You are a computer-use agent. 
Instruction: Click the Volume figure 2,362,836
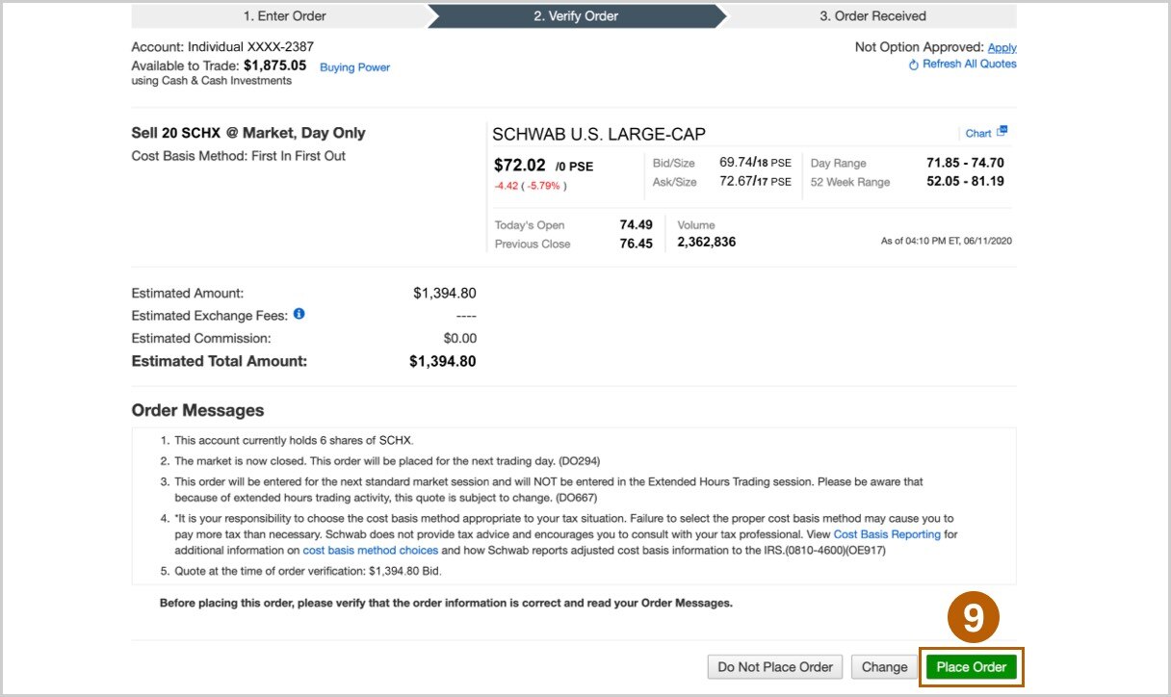pos(707,243)
